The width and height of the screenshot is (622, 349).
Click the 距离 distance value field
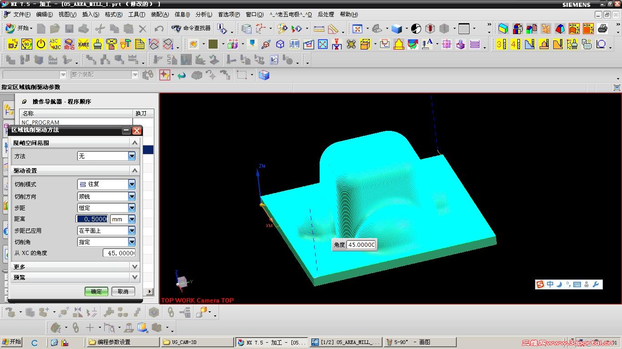click(92, 219)
